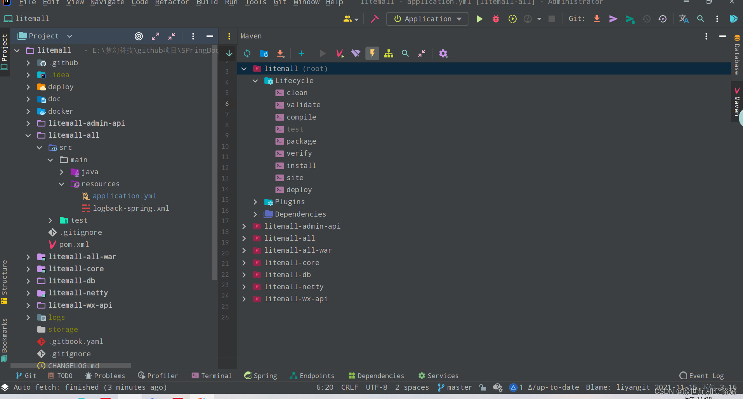The width and height of the screenshot is (743, 399).
Task: Expand the java source folder
Action: (x=62, y=172)
